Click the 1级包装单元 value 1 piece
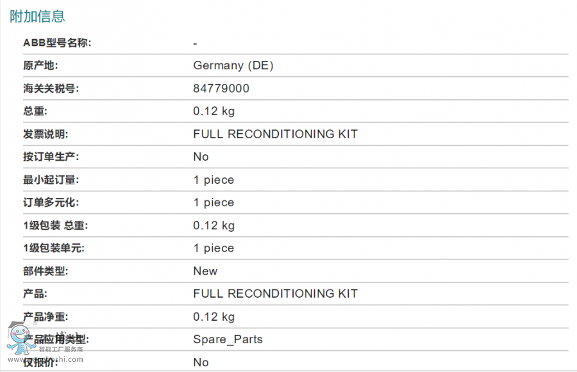The image size is (577, 372). click(213, 248)
